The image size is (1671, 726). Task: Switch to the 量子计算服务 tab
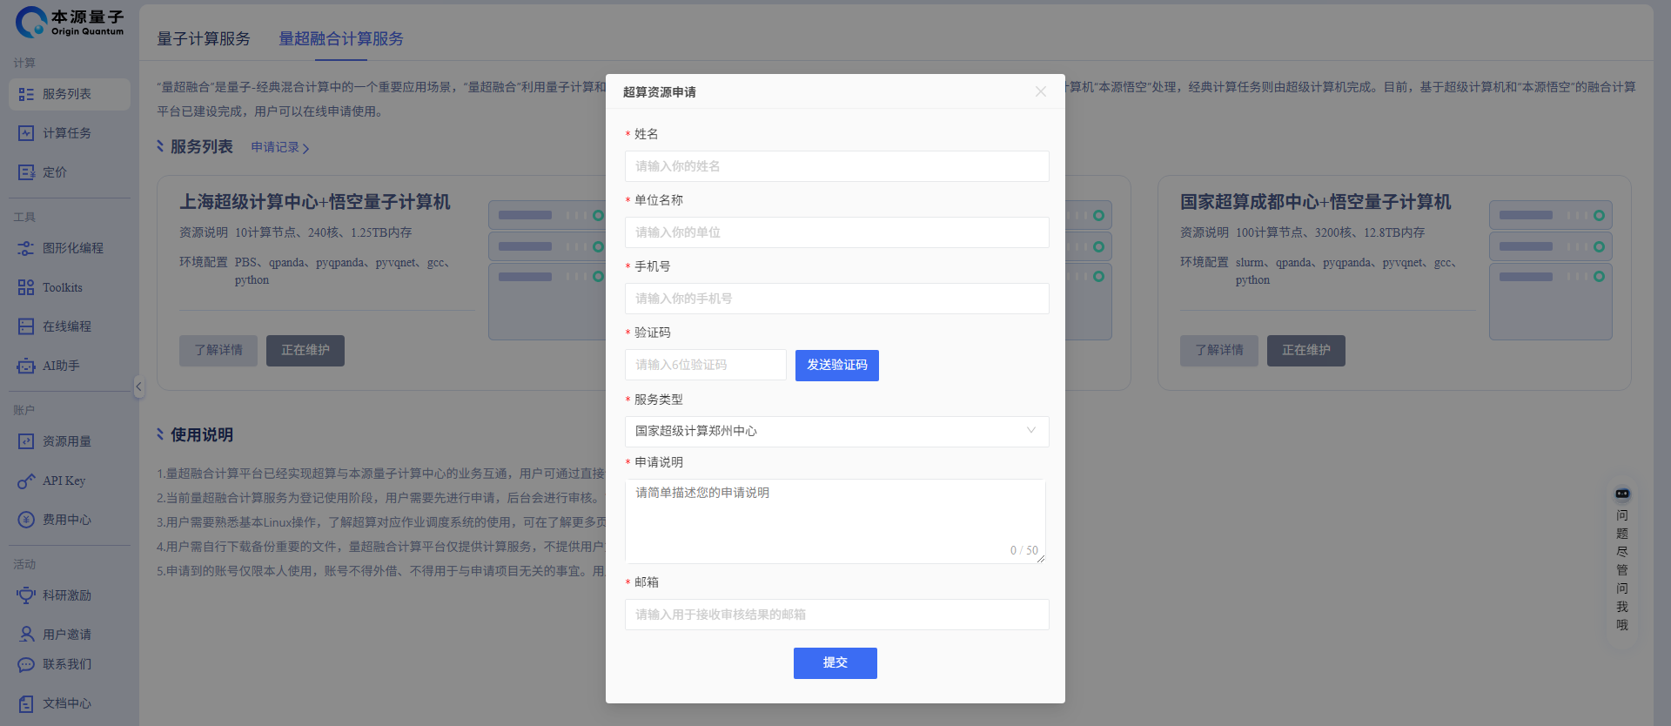[204, 39]
